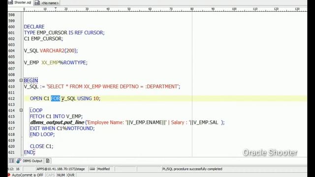Click line number 616 in the gutter
Screen dimensions: 315x177
[x=12, y=122]
